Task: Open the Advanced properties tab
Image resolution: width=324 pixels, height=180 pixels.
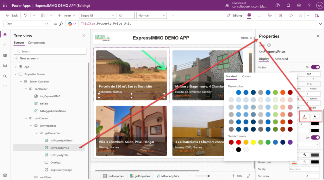Action: [281, 59]
